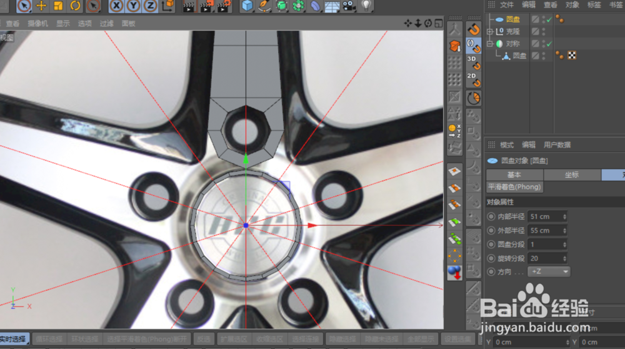Click the viewport zoom navigation icon
The height and width of the screenshot is (349, 625).
click(417, 23)
